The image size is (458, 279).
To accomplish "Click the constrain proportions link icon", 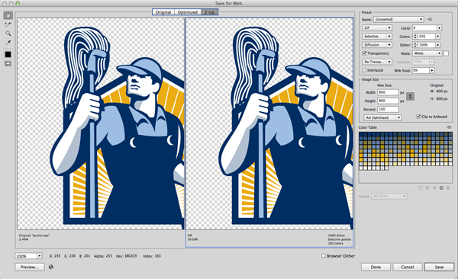I will tap(410, 96).
